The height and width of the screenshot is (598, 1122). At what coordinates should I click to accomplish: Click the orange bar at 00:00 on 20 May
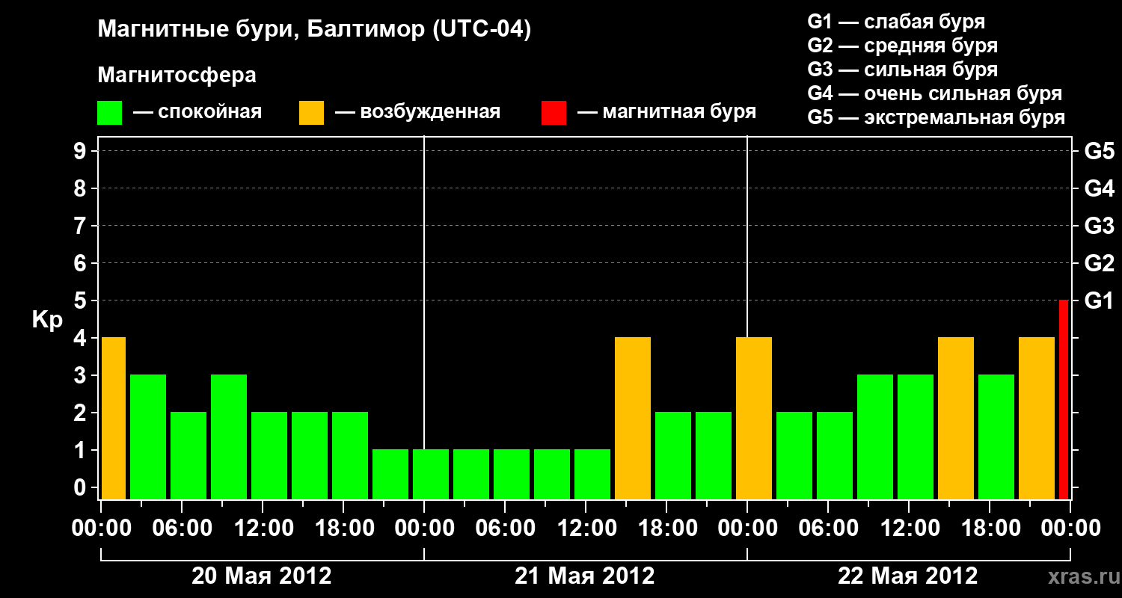[x=114, y=418]
